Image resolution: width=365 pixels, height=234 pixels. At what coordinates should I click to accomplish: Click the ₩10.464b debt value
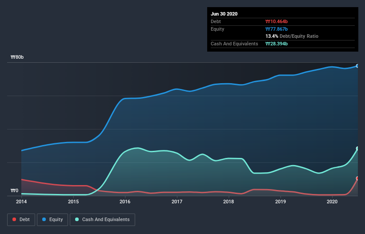pyautogui.click(x=277, y=22)
